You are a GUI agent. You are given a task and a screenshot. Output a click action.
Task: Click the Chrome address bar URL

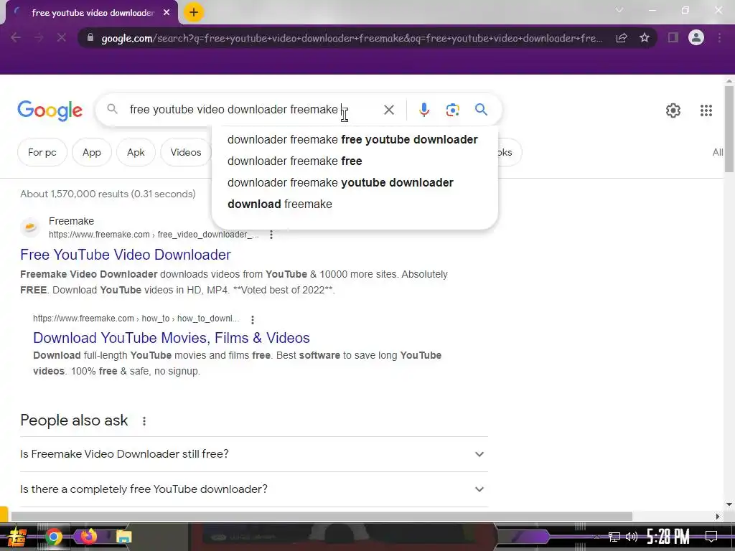pos(352,38)
